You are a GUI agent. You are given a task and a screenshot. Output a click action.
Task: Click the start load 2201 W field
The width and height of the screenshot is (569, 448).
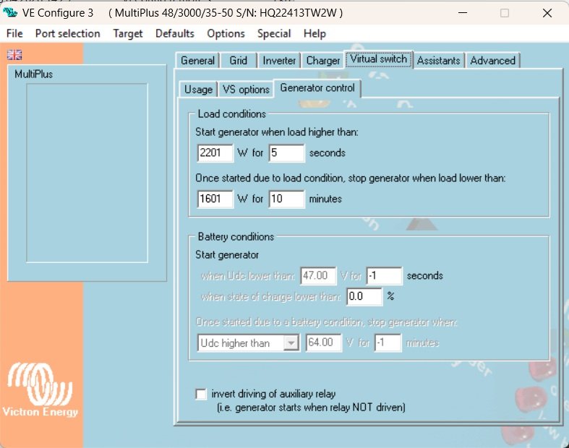click(x=215, y=152)
